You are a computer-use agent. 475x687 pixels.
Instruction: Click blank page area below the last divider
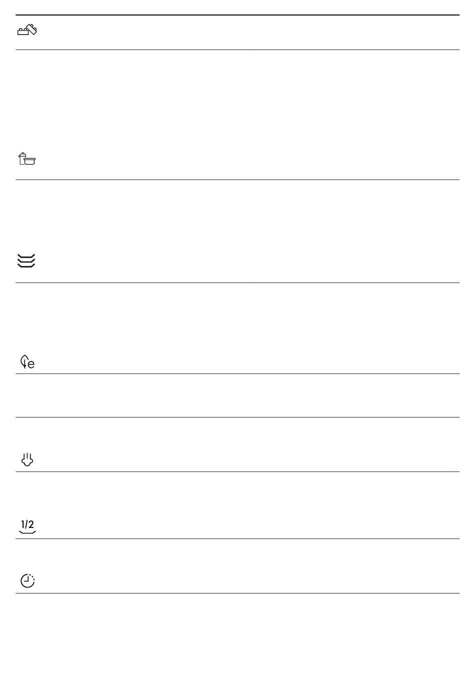(237, 640)
